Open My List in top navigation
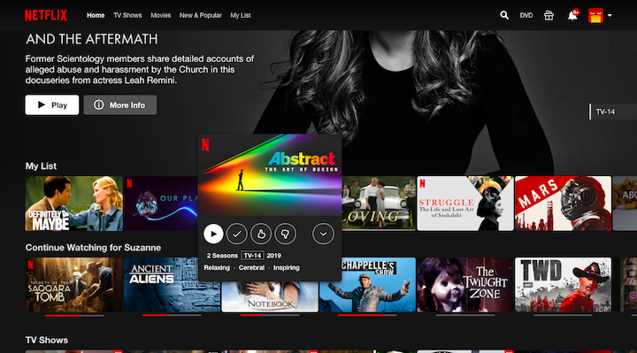This screenshot has height=353, width=637. 241,15
